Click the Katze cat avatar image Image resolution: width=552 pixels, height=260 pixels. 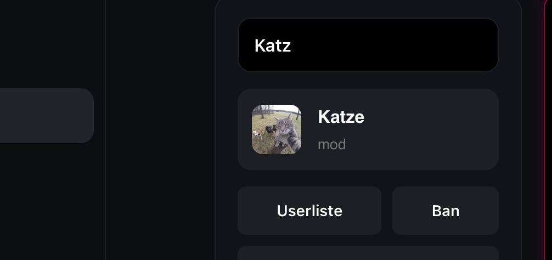(x=277, y=129)
